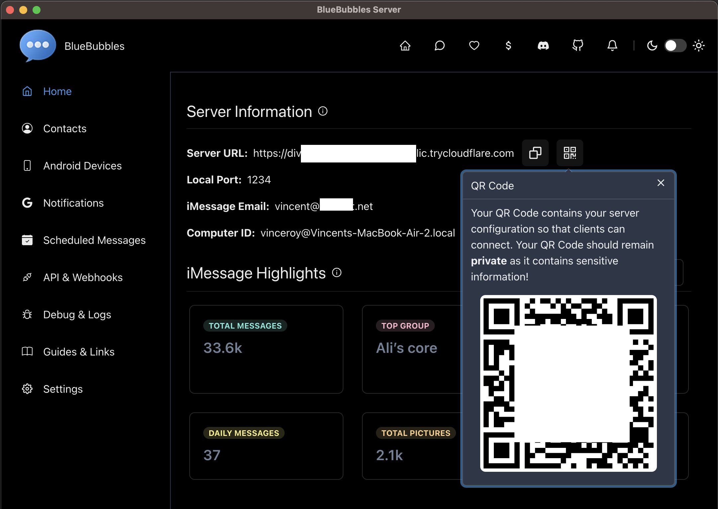This screenshot has height=509, width=718.
Task: Click the TOTAL PICTURES badge label
Action: click(415, 433)
